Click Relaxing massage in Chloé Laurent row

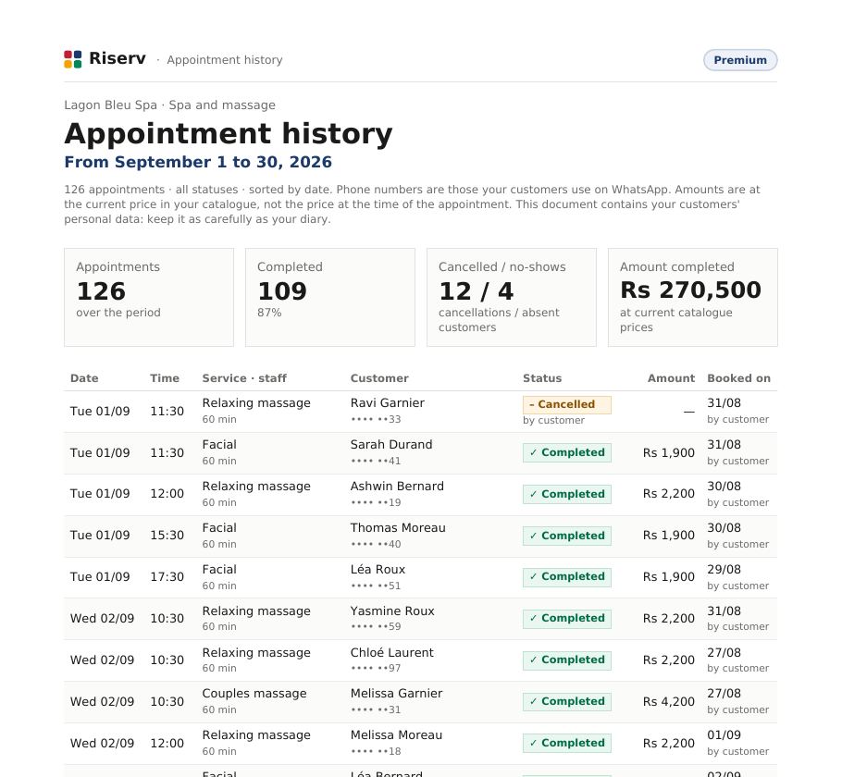(256, 652)
